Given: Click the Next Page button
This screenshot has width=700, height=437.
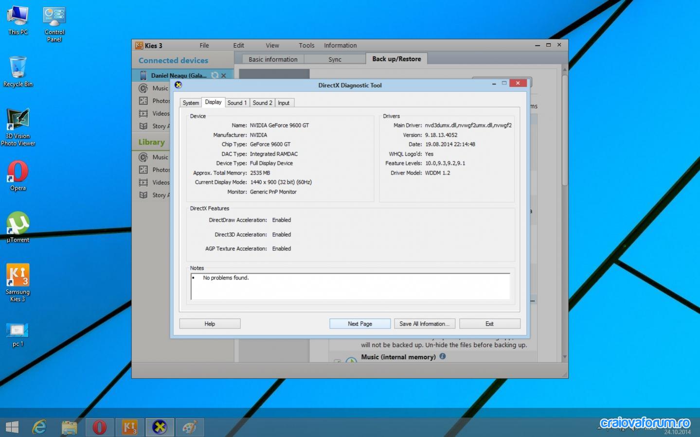Looking at the screenshot, I should pyautogui.click(x=360, y=324).
